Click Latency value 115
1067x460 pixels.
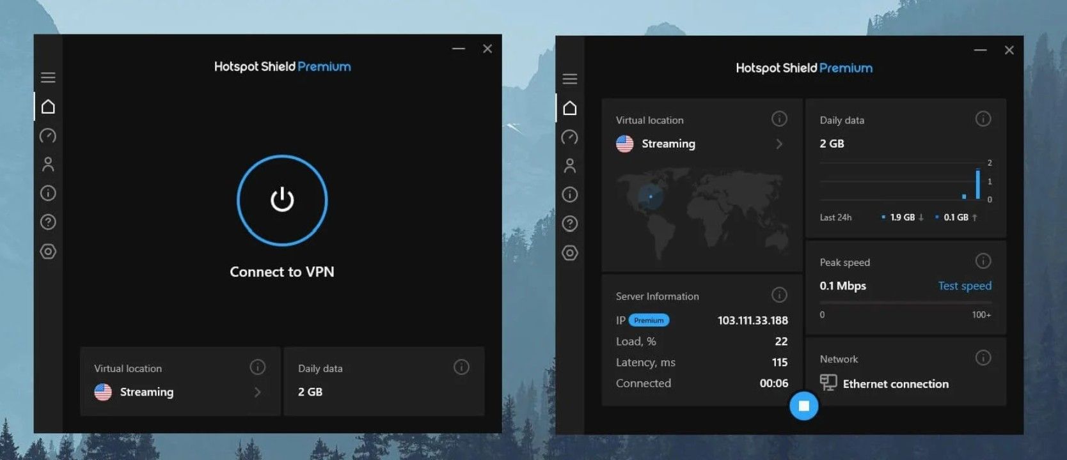[780, 362]
